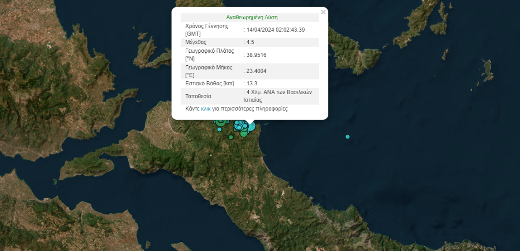Click the latitude value 38.9516
The width and height of the screenshot is (520, 251).
coord(257,55)
